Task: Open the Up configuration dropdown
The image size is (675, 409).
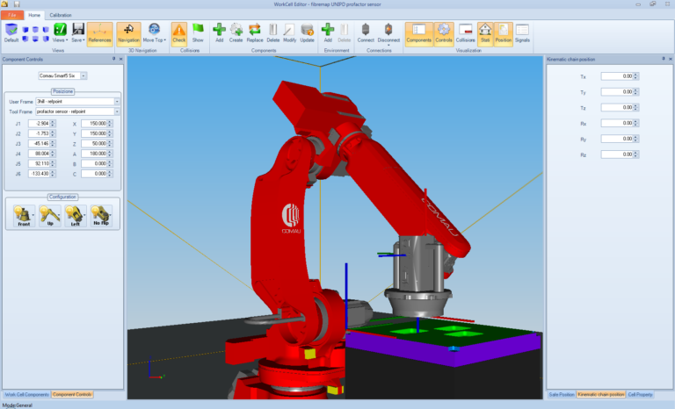Action: (x=59, y=215)
